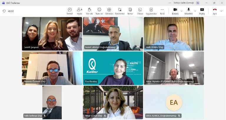Open Denetimler meeting controls
Image resolution: width=226 pixels, height=120 pixels.
(x=119, y=11)
